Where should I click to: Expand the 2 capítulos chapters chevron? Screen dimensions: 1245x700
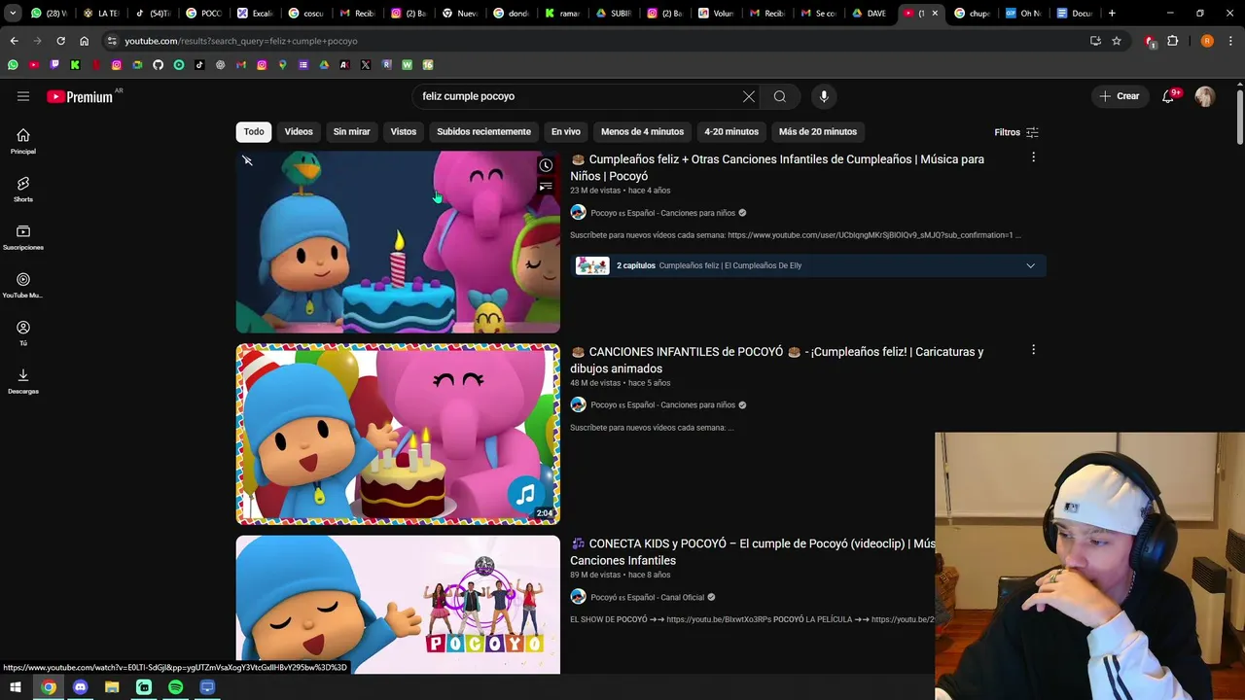point(1030,265)
